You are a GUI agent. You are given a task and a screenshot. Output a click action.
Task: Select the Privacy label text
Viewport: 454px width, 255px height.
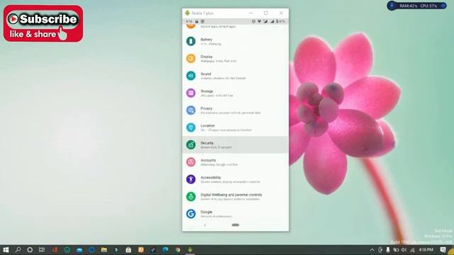pos(206,108)
